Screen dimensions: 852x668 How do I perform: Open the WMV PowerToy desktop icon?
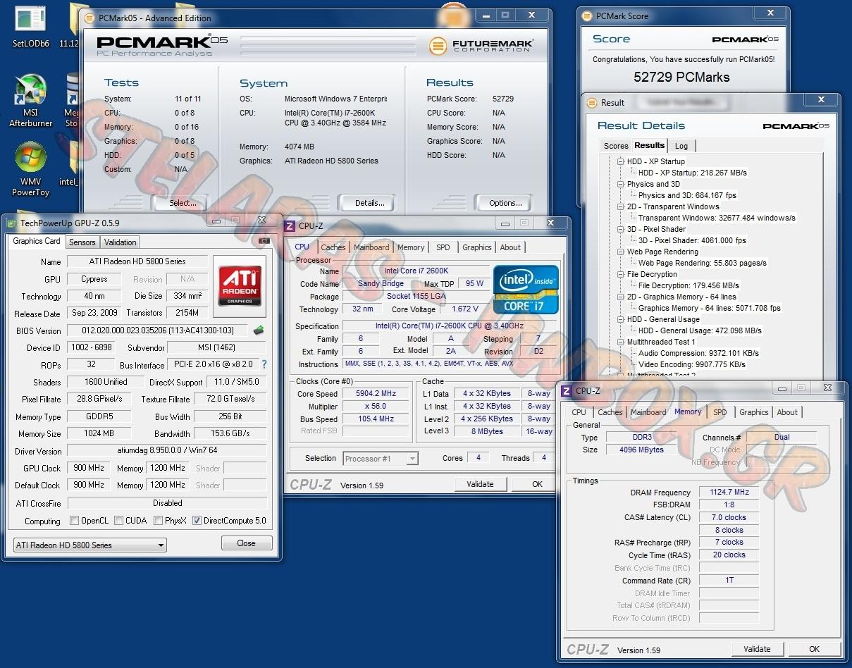click(x=31, y=170)
